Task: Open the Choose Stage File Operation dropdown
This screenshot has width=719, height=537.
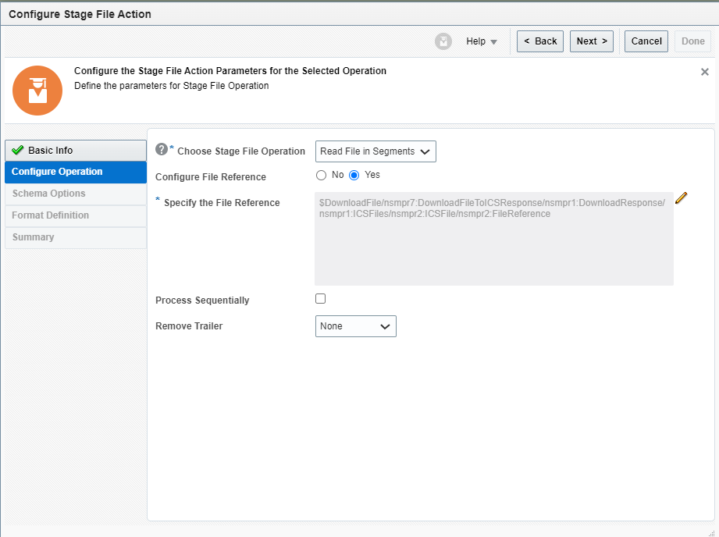Action: click(x=376, y=151)
